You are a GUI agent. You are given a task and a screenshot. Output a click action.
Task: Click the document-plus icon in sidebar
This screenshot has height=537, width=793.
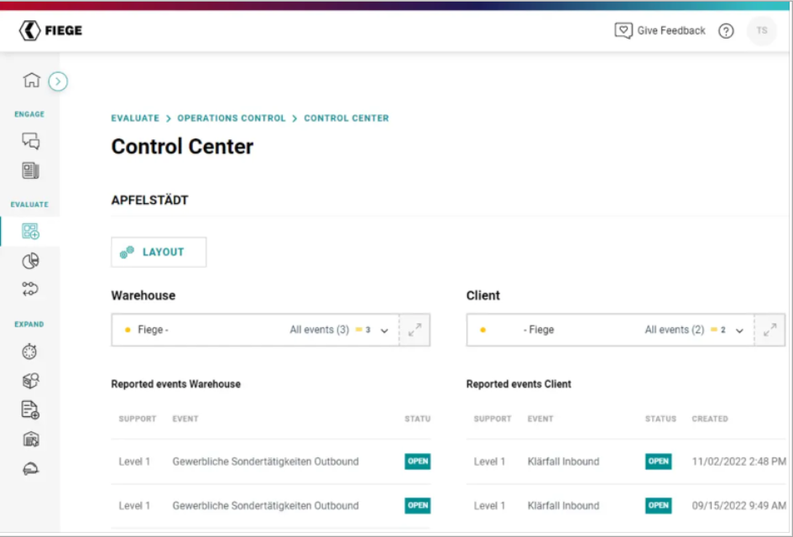pos(31,410)
